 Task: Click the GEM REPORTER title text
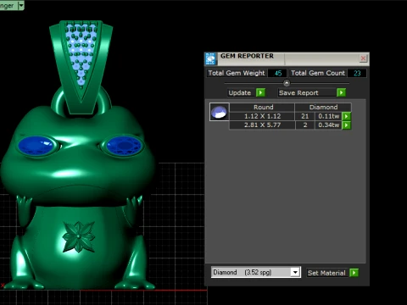click(x=247, y=56)
